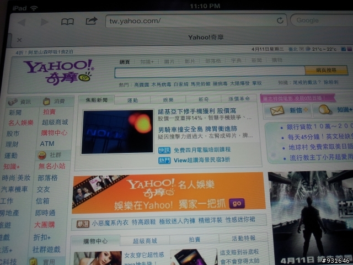
Task: Open the 漲價革命 news tab
Action: coord(239,99)
